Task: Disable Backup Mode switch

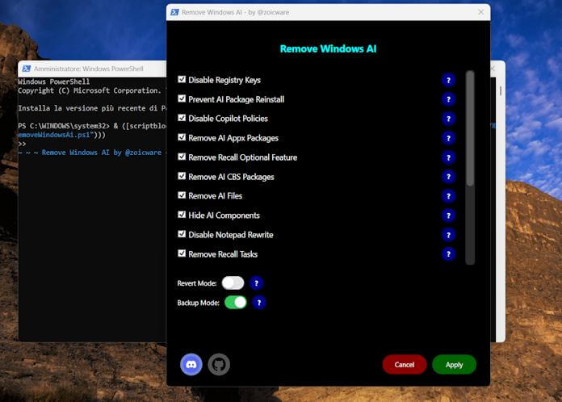Action: click(x=236, y=303)
